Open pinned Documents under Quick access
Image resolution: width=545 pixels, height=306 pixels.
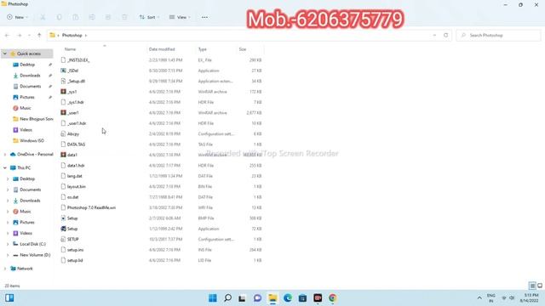click(31, 87)
